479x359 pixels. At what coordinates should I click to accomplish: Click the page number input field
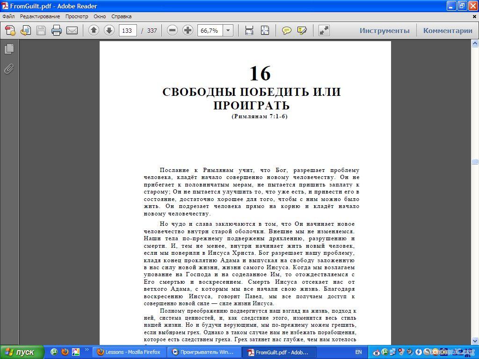[x=127, y=31]
